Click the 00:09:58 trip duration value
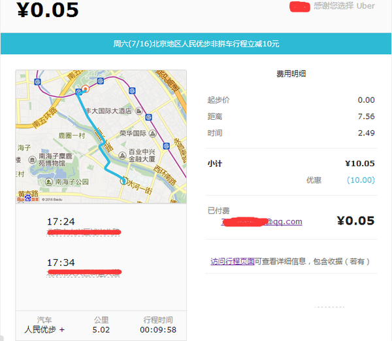Viewport: 392px width, 341px height. pyautogui.click(x=159, y=330)
